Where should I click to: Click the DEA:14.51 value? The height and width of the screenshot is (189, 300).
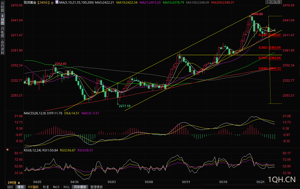coord(72,113)
